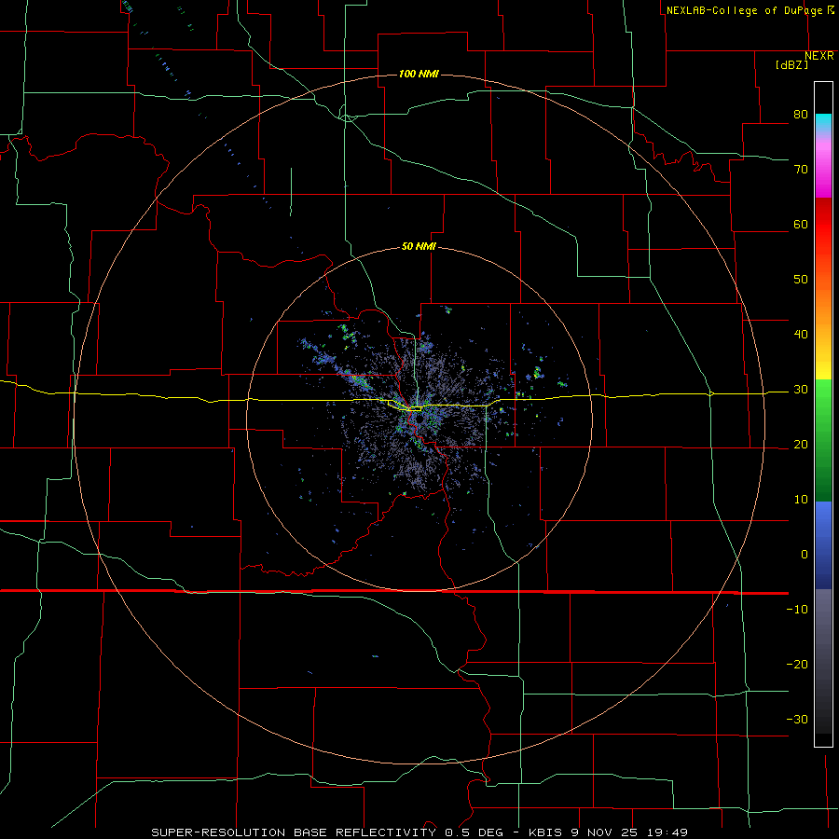Click the 40 dBZ scale value
The height and width of the screenshot is (839, 839).
coord(801,335)
